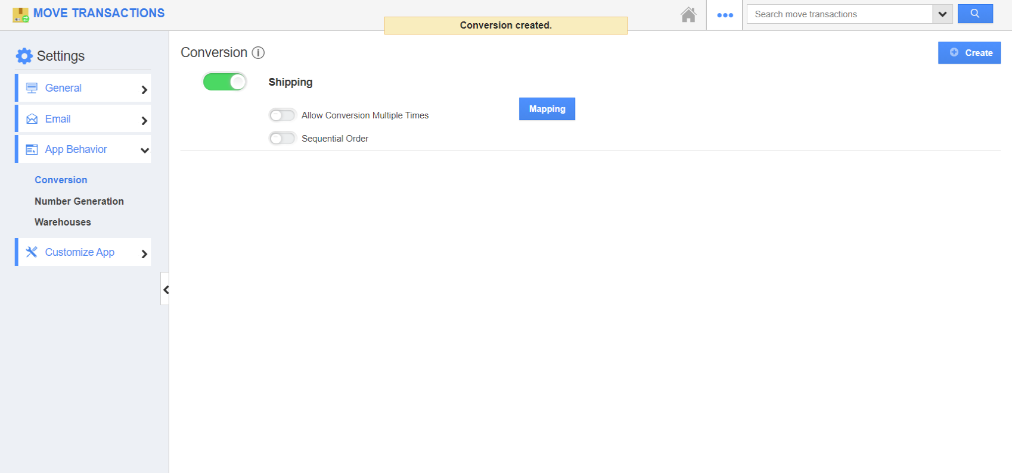1012x473 pixels.
Task: Expand Email with its chevron arrow
Action: 144,120
